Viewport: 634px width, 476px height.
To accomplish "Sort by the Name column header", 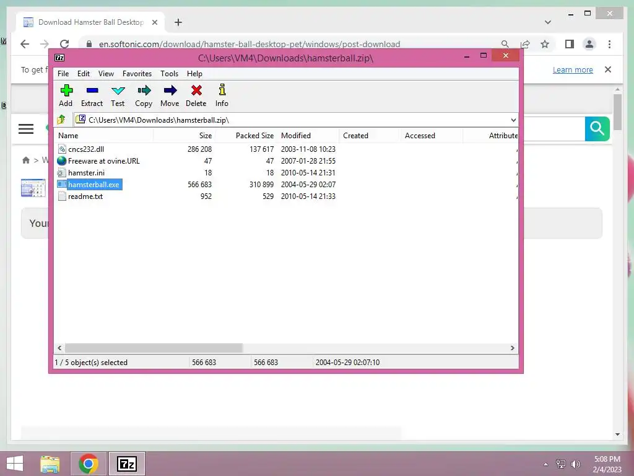I will coord(103,136).
